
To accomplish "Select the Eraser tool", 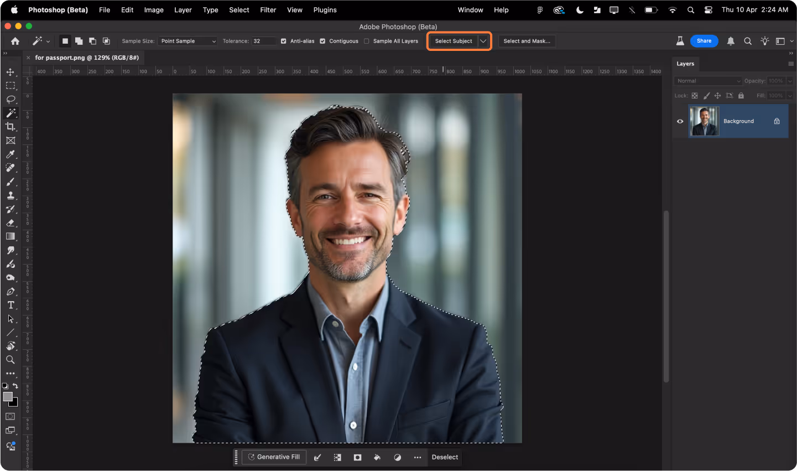I will [x=11, y=222].
